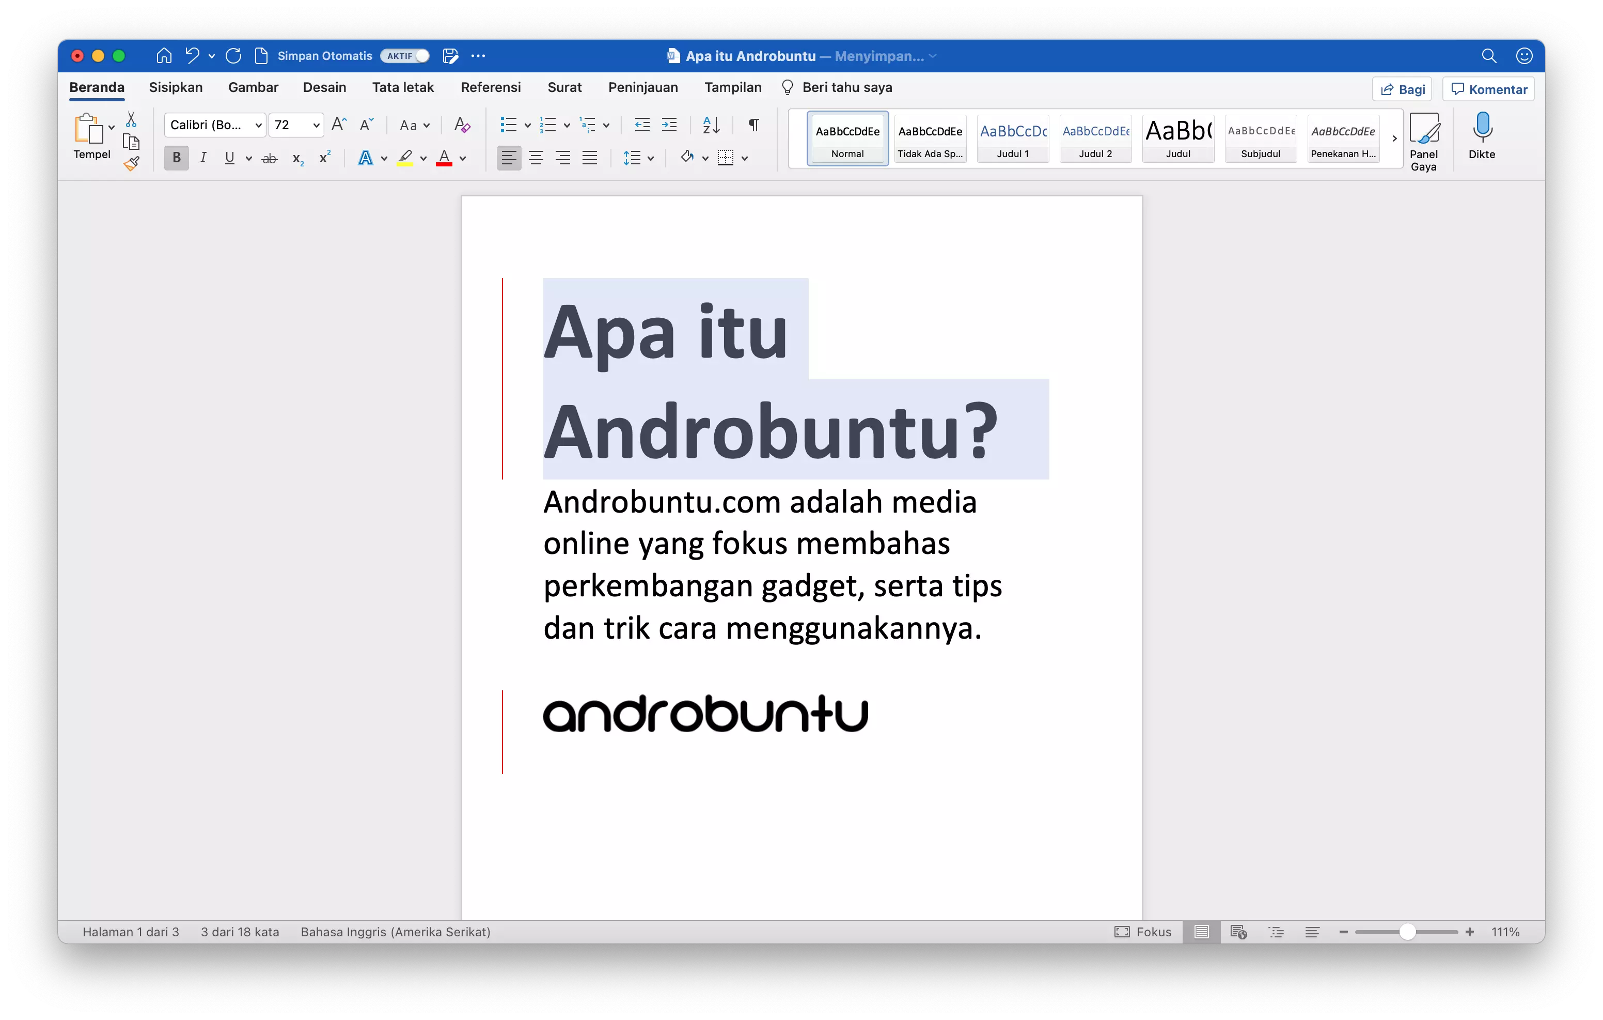The image size is (1603, 1020).
Task: Click the save-with-pencil icon in title bar
Action: pyautogui.click(x=451, y=56)
